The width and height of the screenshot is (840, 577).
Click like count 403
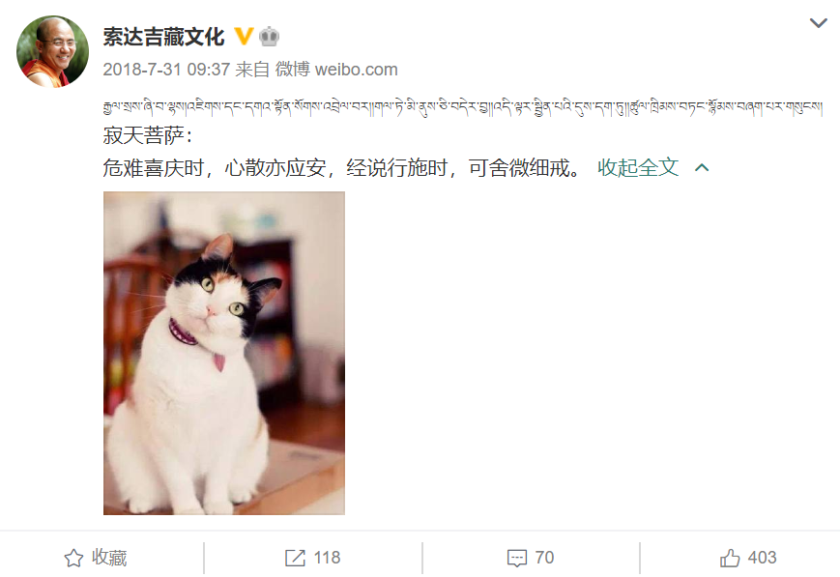click(x=762, y=558)
